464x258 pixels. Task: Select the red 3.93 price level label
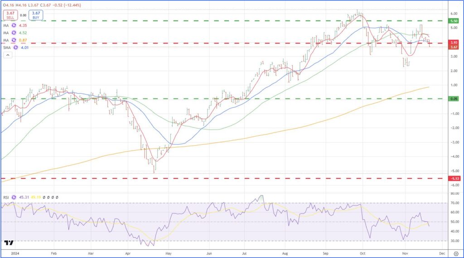[454, 42]
